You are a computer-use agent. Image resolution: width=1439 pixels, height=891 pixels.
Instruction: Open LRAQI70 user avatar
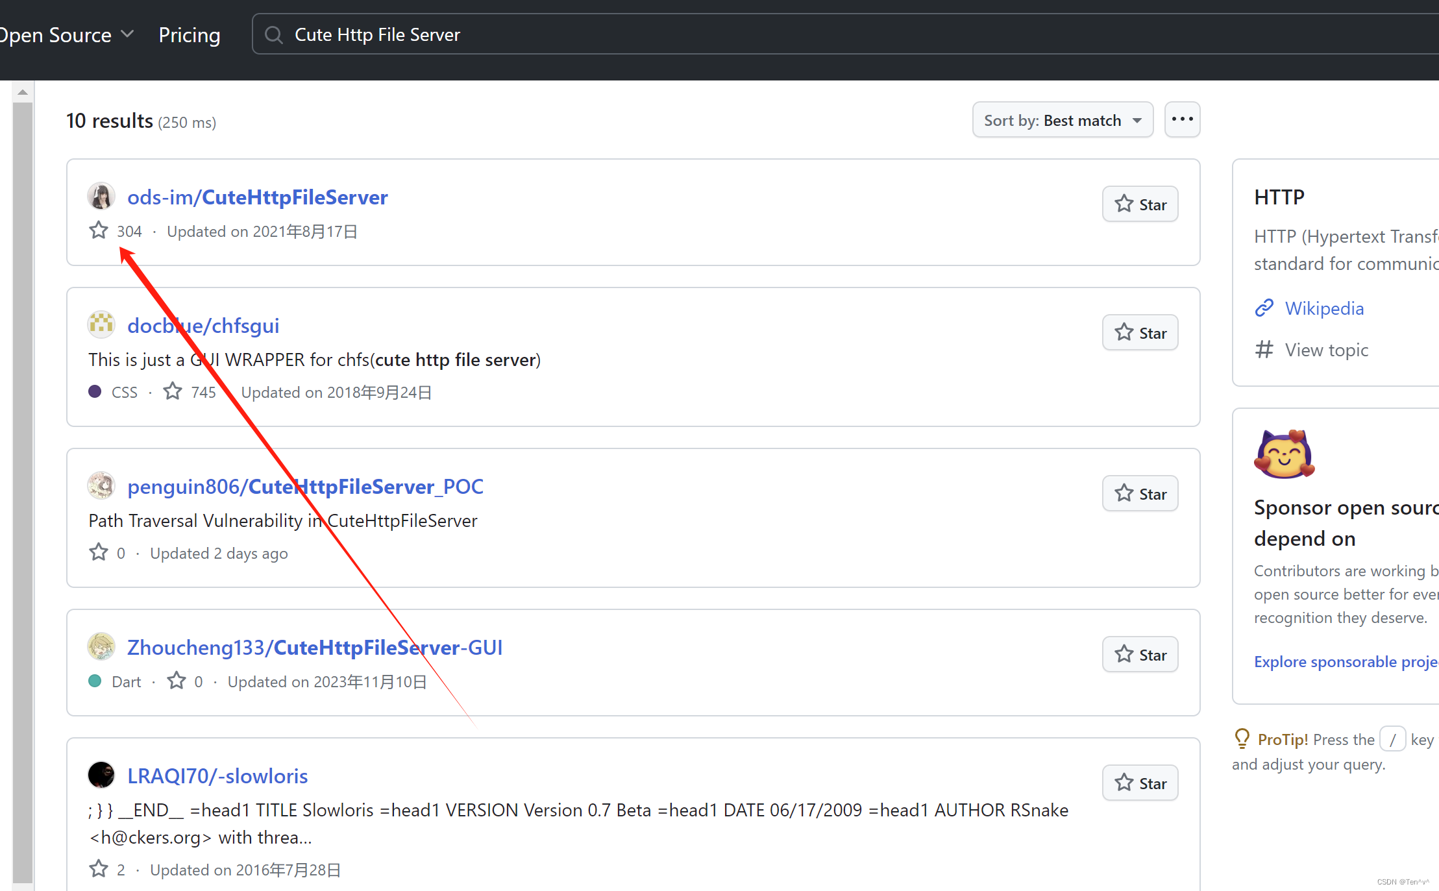(x=101, y=775)
